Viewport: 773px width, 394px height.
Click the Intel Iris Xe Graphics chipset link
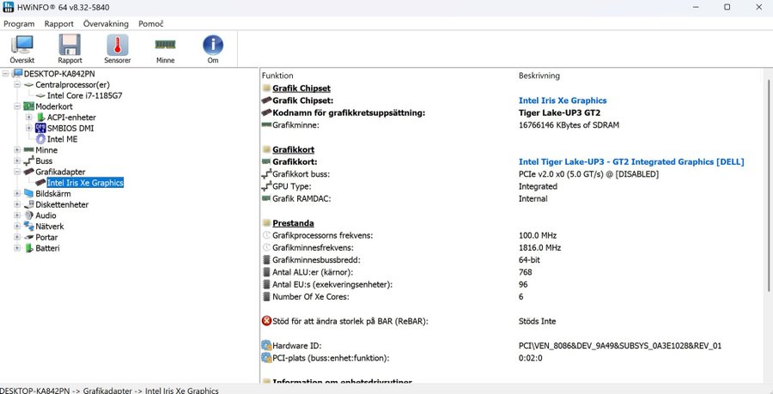(x=563, y=100)
